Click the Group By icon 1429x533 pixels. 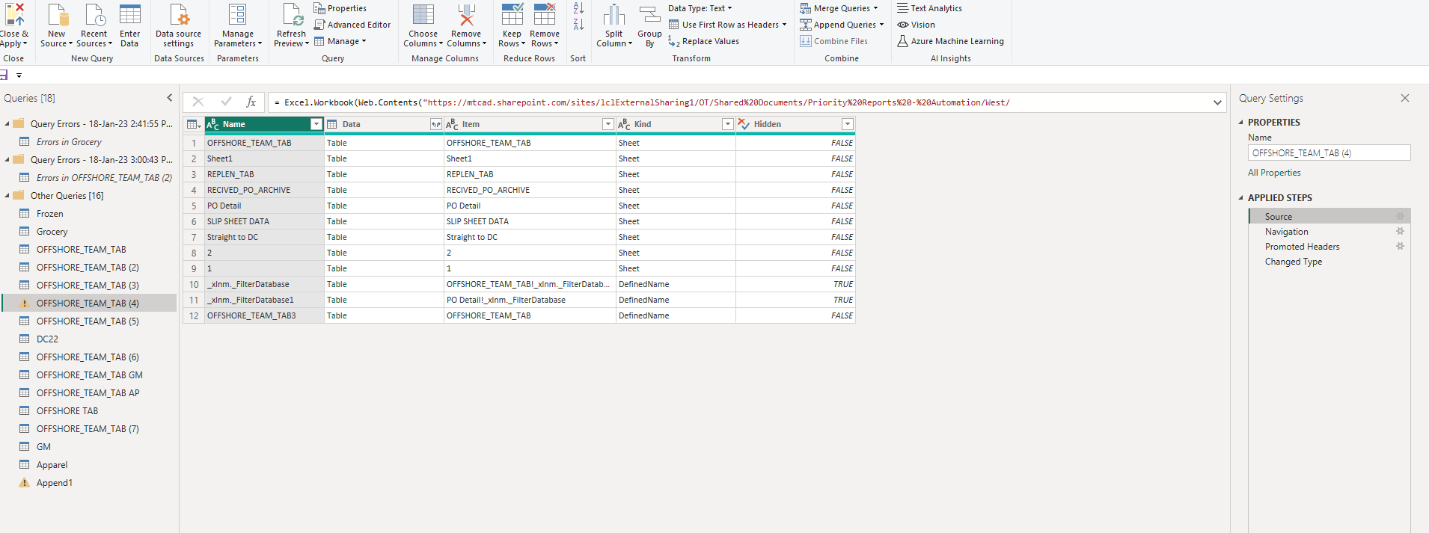[x=649, y=15]
